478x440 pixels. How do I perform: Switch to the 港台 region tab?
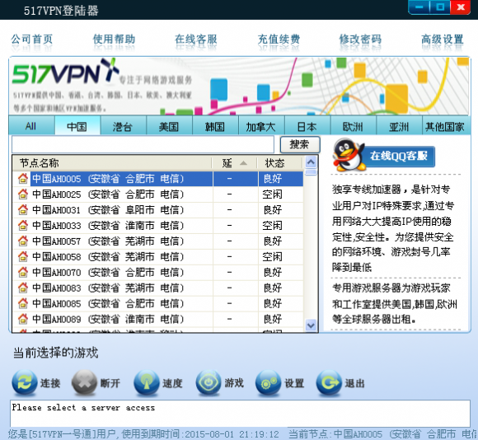(x=123, y=126)
